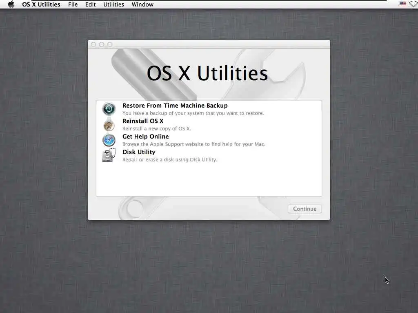Click the Time Machine backup icon
Screen dimensions: 418x313
[x=109, y=109]
